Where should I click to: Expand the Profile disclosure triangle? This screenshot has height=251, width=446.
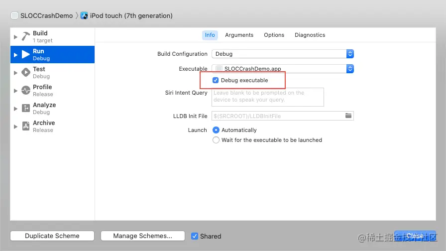click(x=15, y=91)
